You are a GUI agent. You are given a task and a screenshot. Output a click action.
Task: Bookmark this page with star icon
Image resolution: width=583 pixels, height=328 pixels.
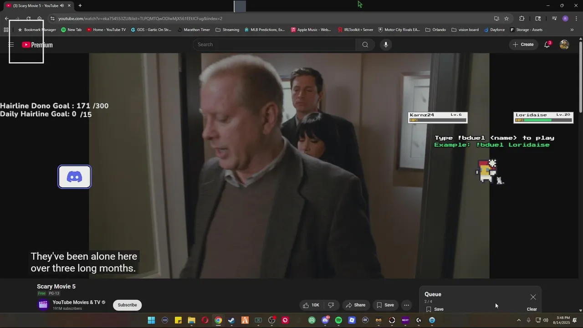tap(506, 19)
